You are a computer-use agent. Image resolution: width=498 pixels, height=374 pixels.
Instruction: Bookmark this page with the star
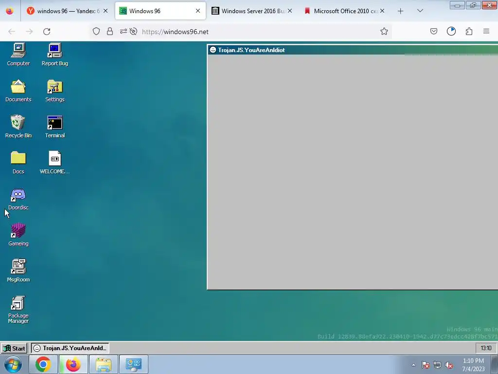click(x=384, y=32)
